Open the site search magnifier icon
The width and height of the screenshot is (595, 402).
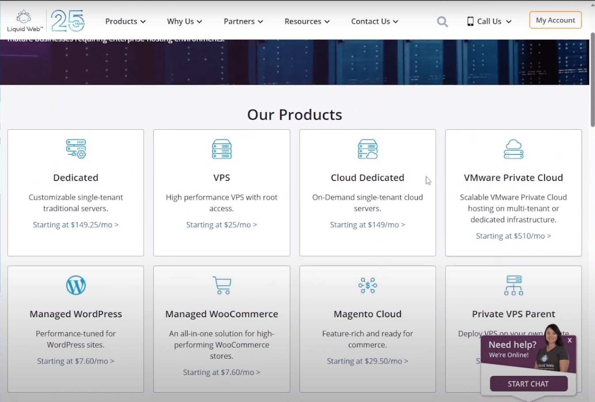click(x=442, y=22)
